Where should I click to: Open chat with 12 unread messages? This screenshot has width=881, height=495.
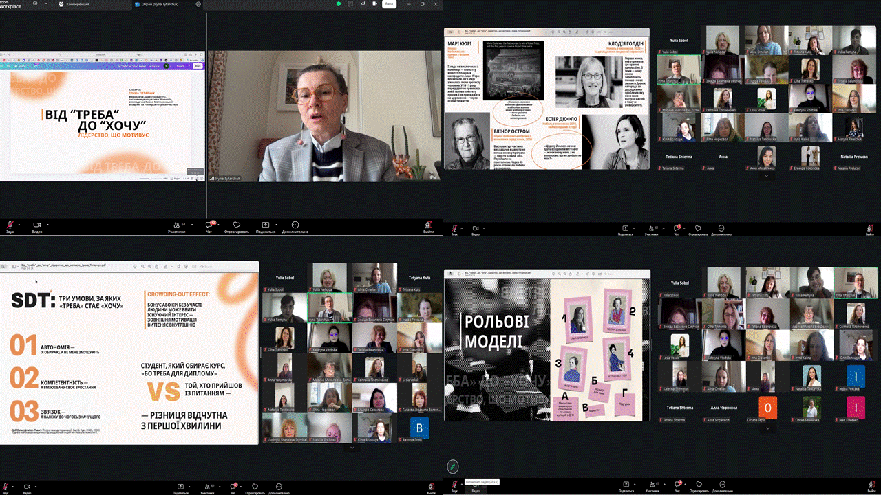pyautogui.click(x=209, y=225)
